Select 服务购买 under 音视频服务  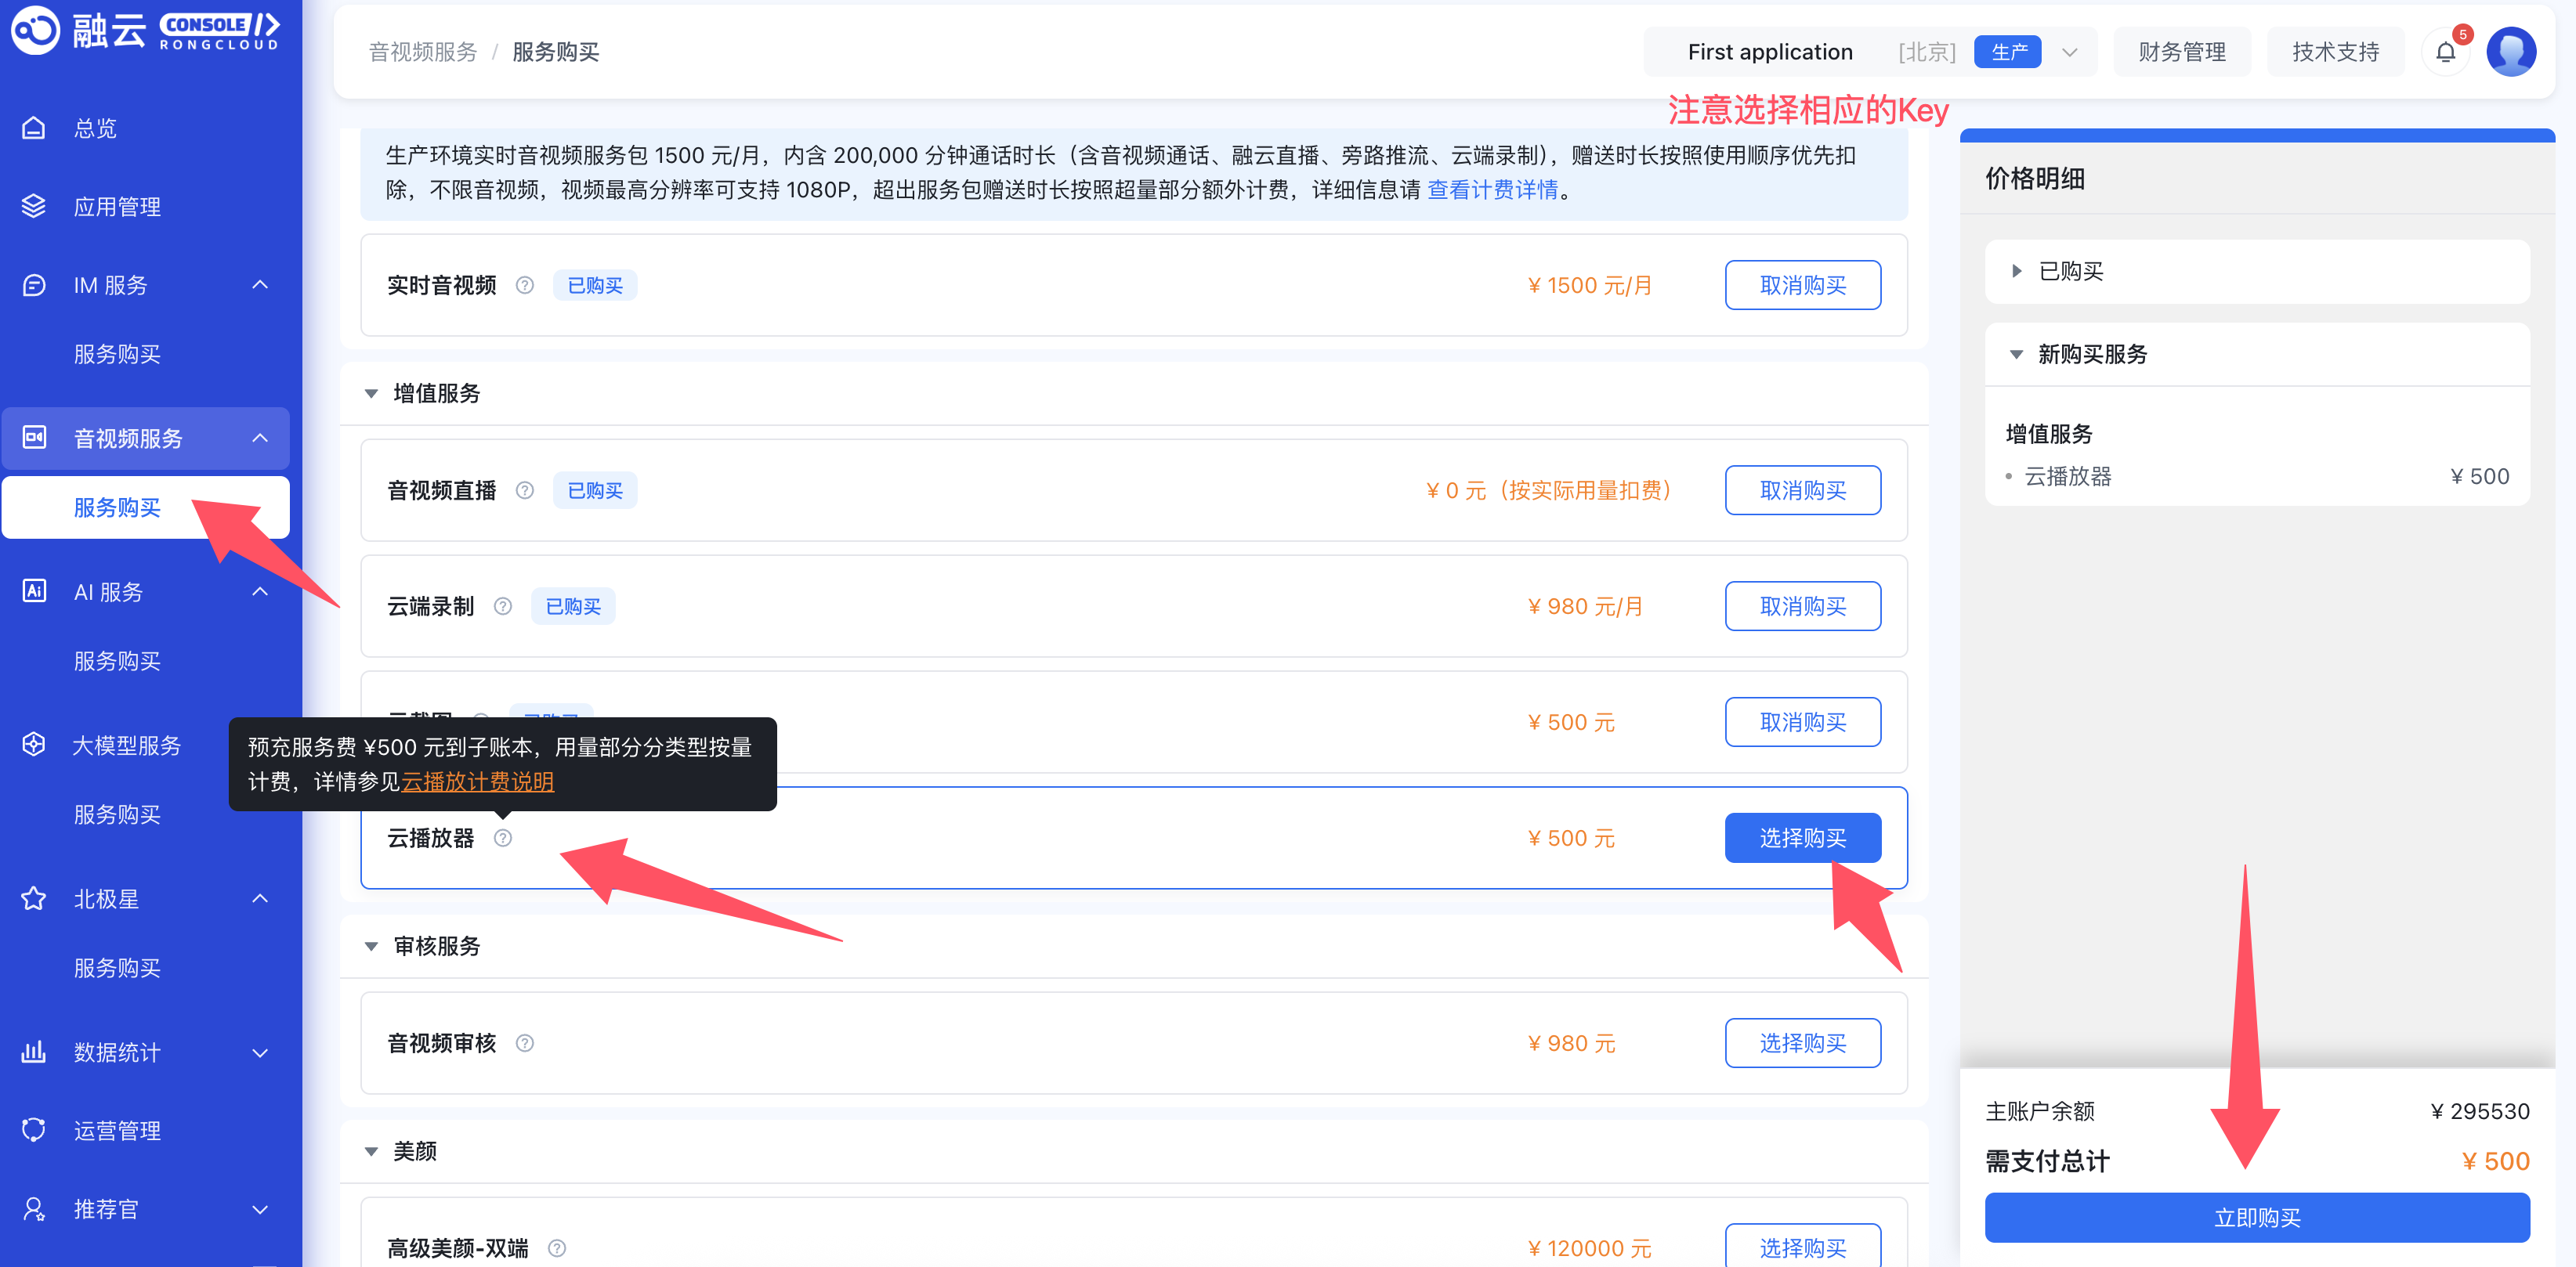(x=145, y=507)
